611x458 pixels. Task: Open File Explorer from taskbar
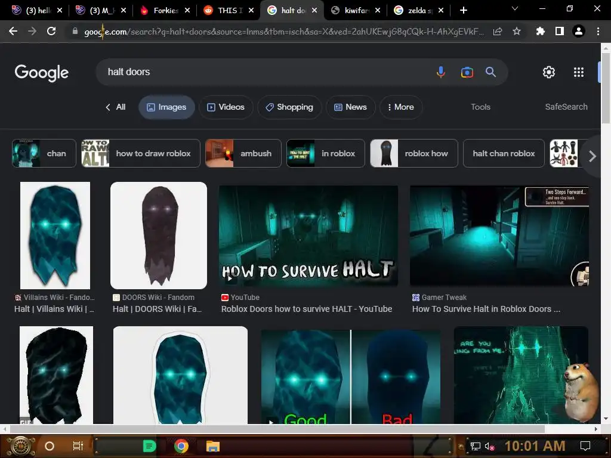(213, 446)
